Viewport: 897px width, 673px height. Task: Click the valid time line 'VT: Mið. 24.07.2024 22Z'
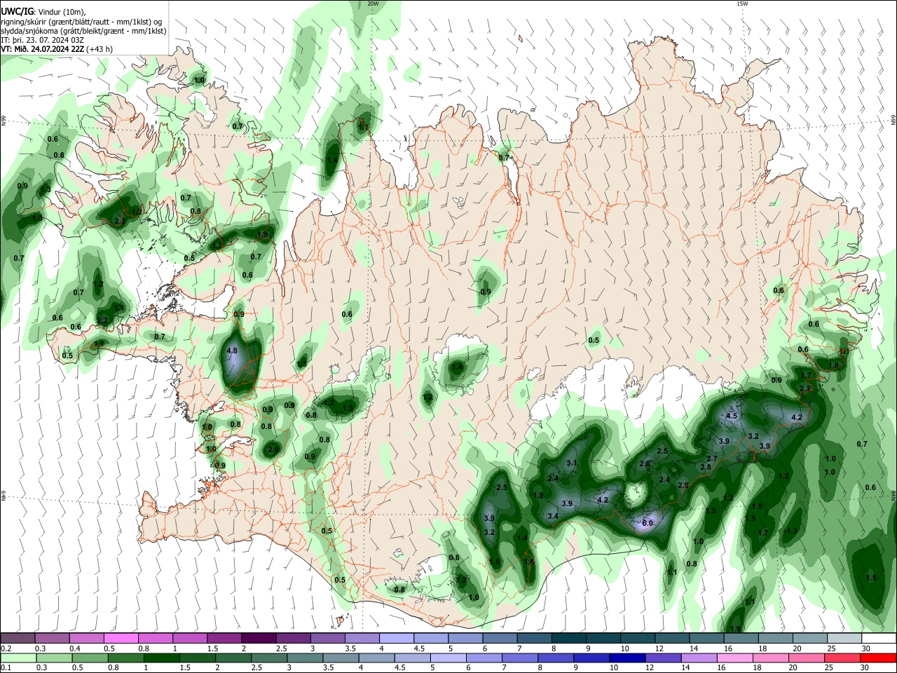[x=41, y=49]
